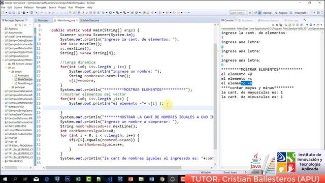This screenshot has width=325, height=183.
Task: Select the Remote Systems view tab
Action: pyautogui.click(x=269, y=20)
